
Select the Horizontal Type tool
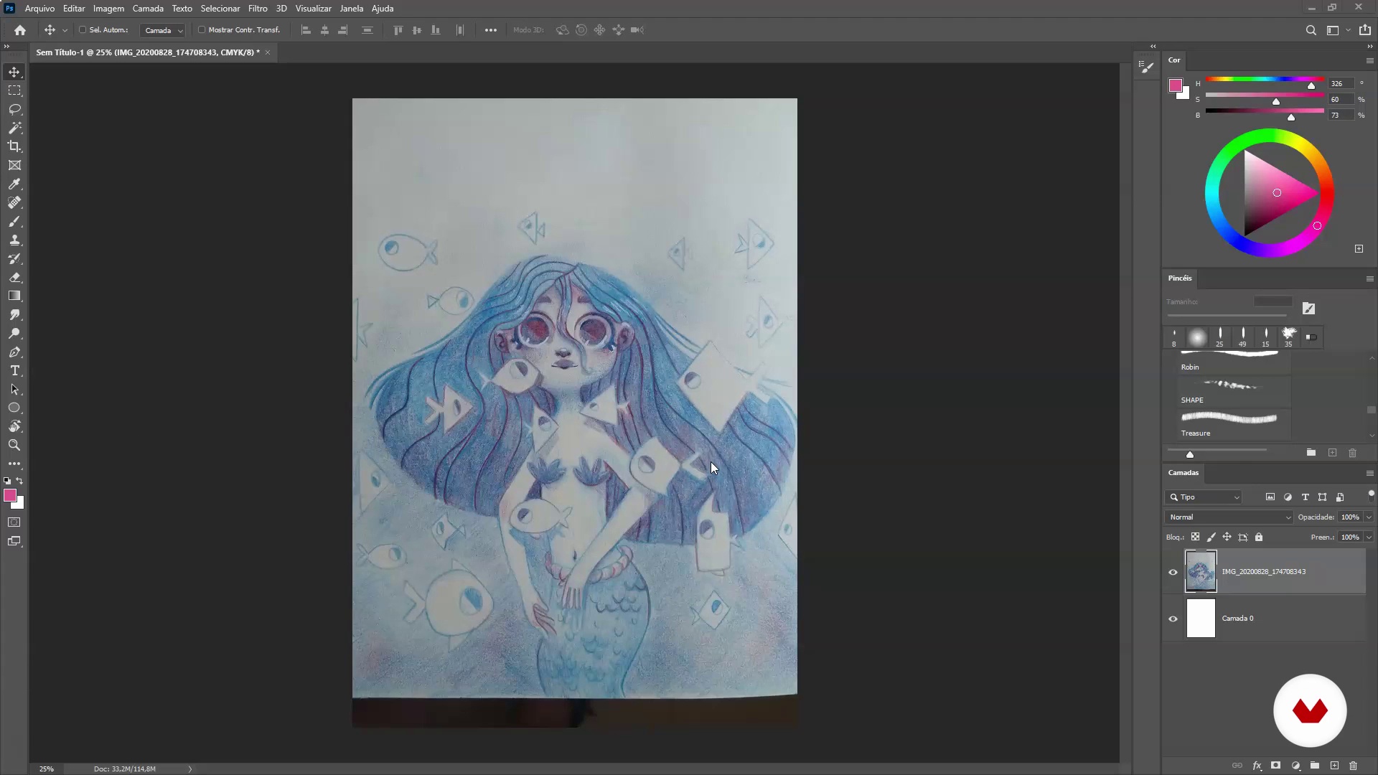coord(14,370)
